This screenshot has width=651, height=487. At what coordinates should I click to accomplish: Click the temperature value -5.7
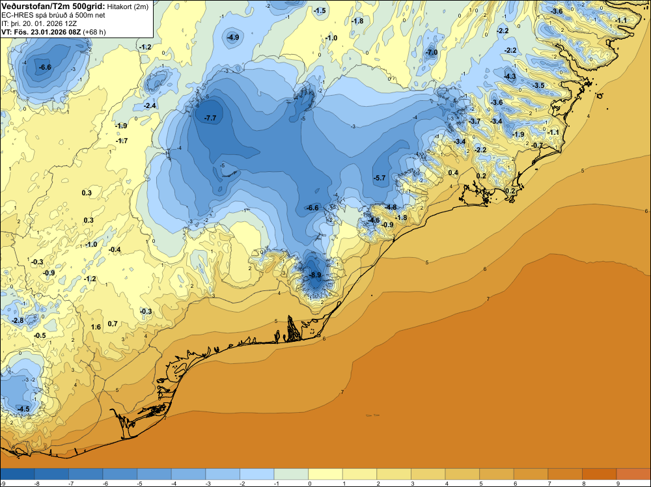coord(380,178)
